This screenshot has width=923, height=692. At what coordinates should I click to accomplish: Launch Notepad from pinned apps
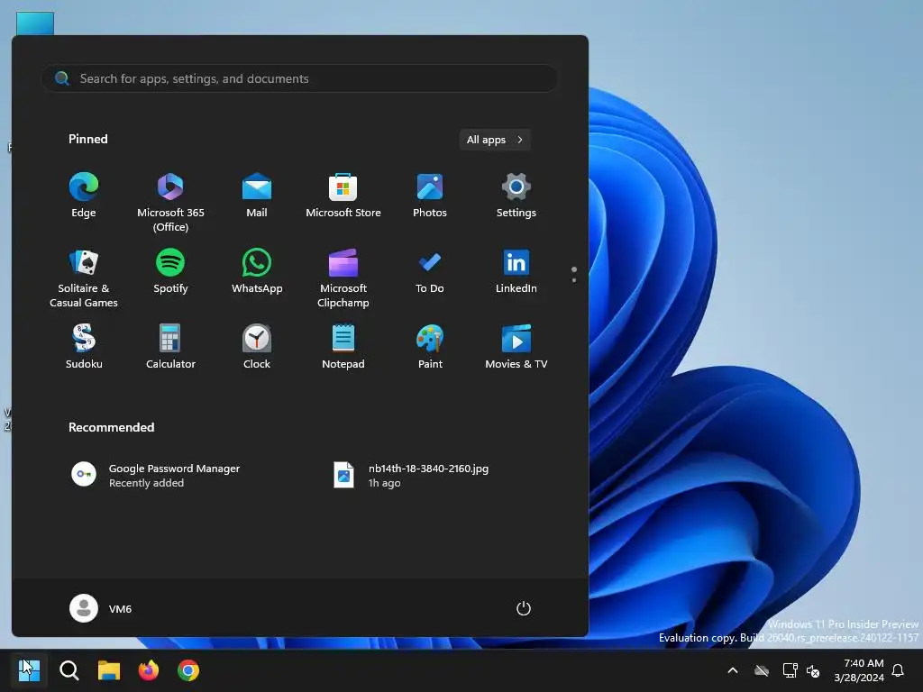343,347
